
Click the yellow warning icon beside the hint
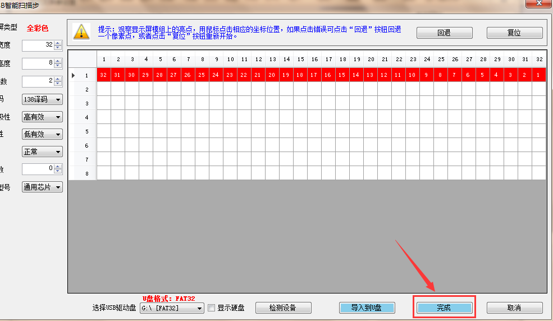pos(82,31)
